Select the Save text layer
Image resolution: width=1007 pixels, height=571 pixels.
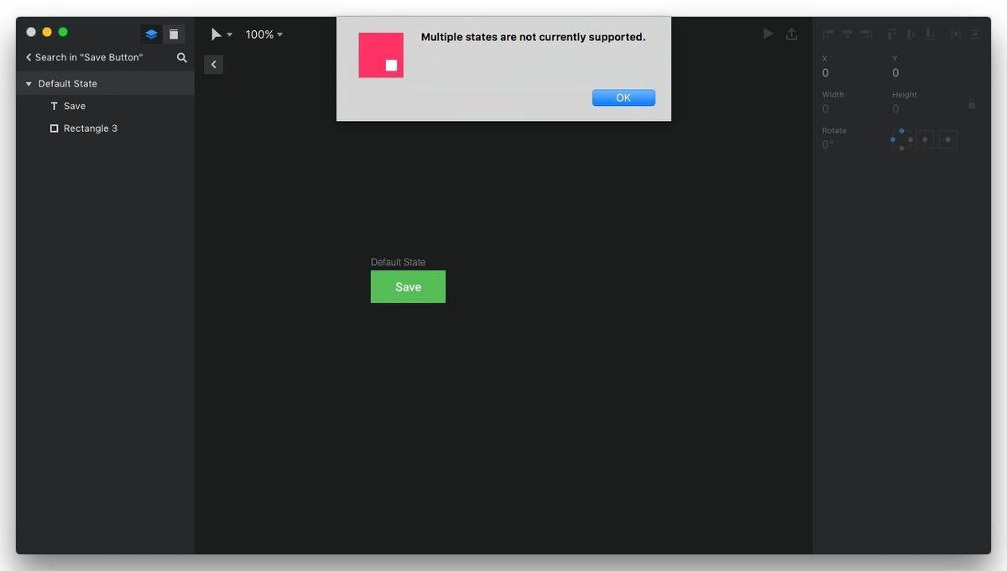(75, 107)
